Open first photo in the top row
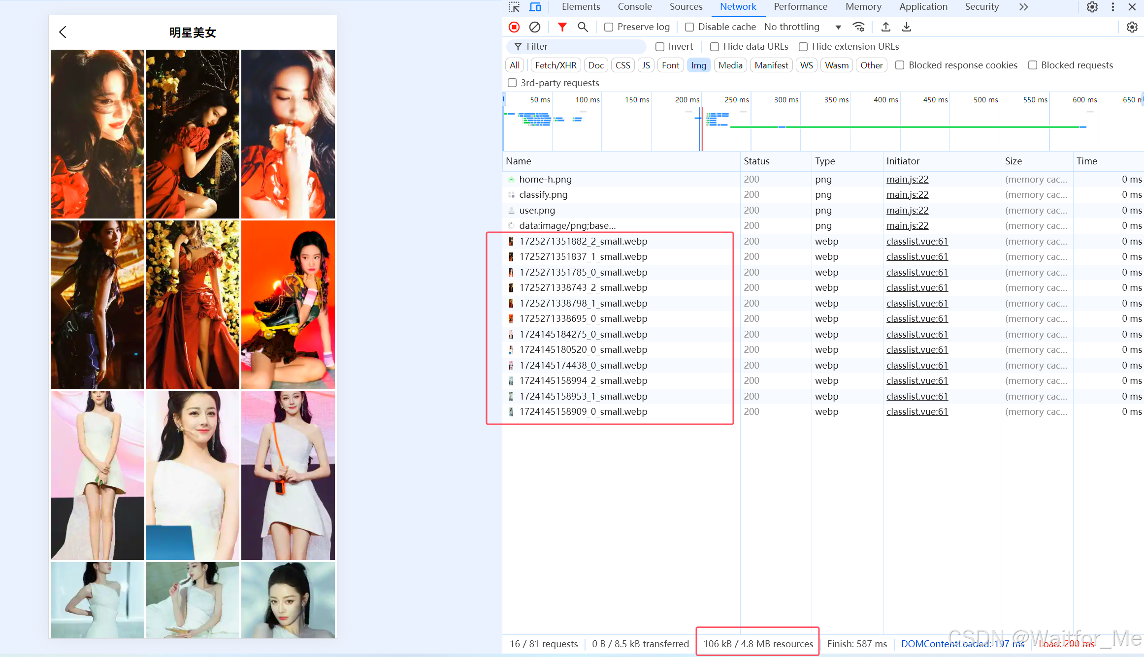This screenshot has width=1144, height=657. pyautogui.click(x=98, y=134)
